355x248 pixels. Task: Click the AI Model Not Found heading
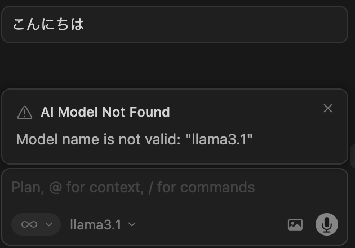tap(105, 112)
